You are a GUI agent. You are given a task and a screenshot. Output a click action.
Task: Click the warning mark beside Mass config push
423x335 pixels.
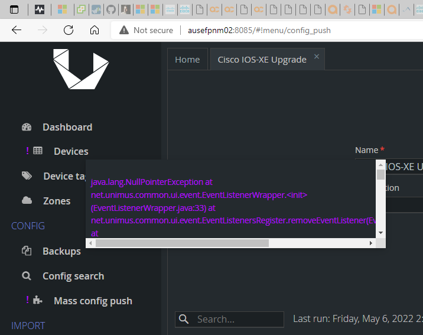pos(28,300)
